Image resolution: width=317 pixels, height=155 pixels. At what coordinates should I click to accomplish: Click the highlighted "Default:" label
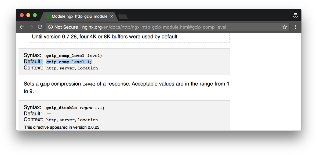coord(33,62)
